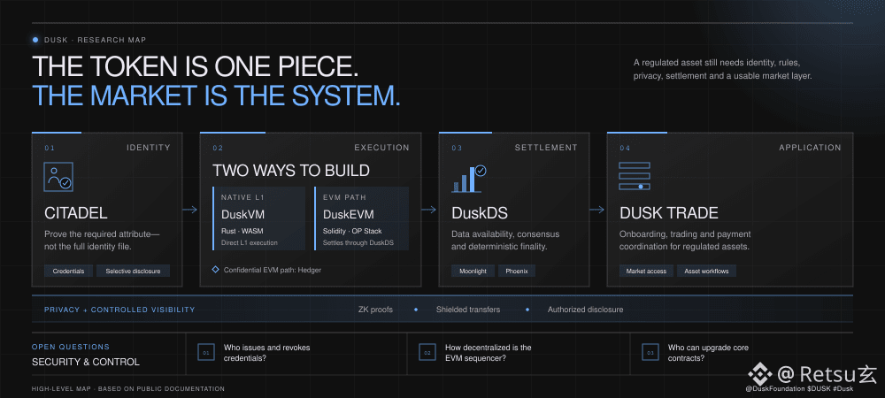Screen dimensions: 885x398
Task: Click the diamond icon beside Hedger text
Action: pyautogui.click(x=216, y=270)
